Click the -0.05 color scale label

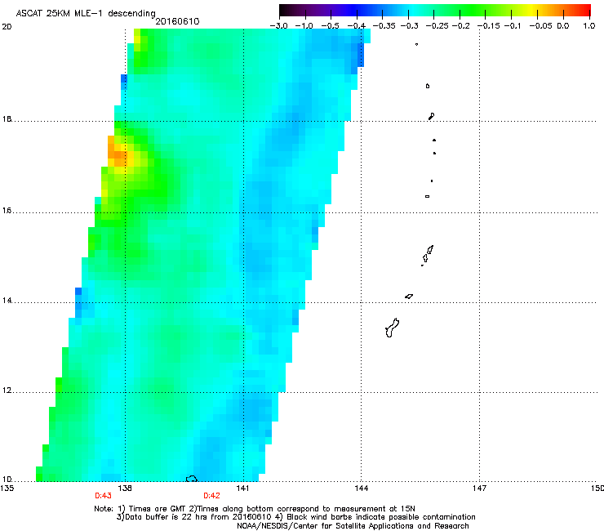click(x=541, y=26)
